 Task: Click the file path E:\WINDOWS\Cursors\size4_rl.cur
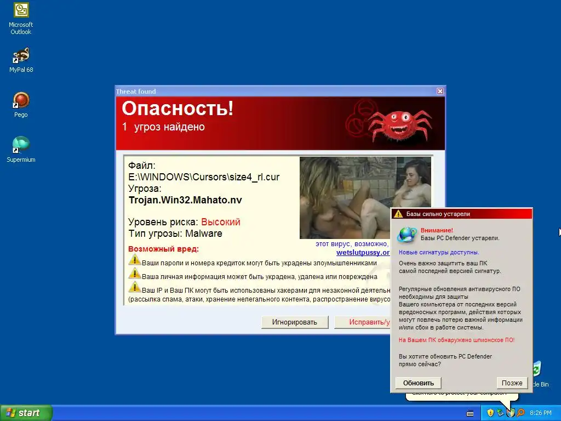point(204,177)
